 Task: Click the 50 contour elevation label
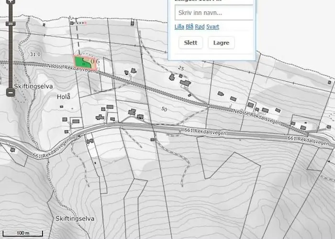click(164, 109)
